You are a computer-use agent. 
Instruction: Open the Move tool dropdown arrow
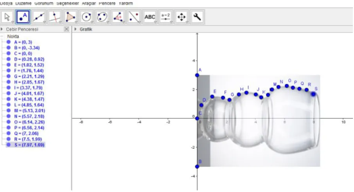click(13, 22)
